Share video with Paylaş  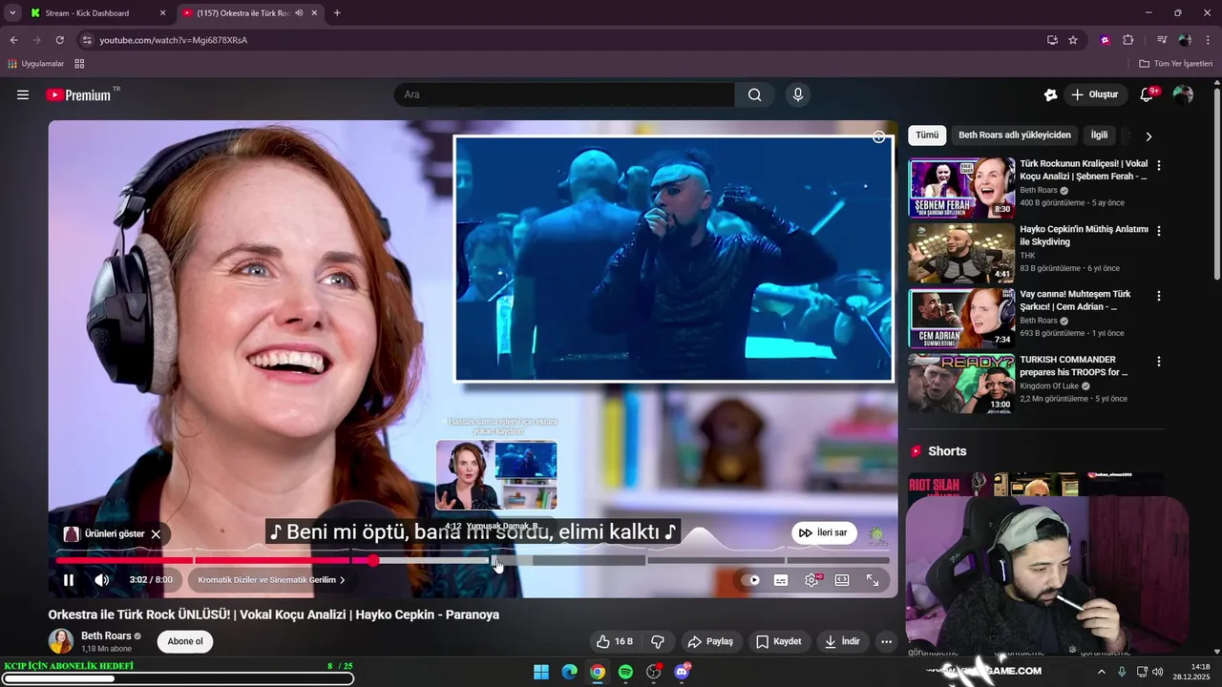click(x=710, y=641)
